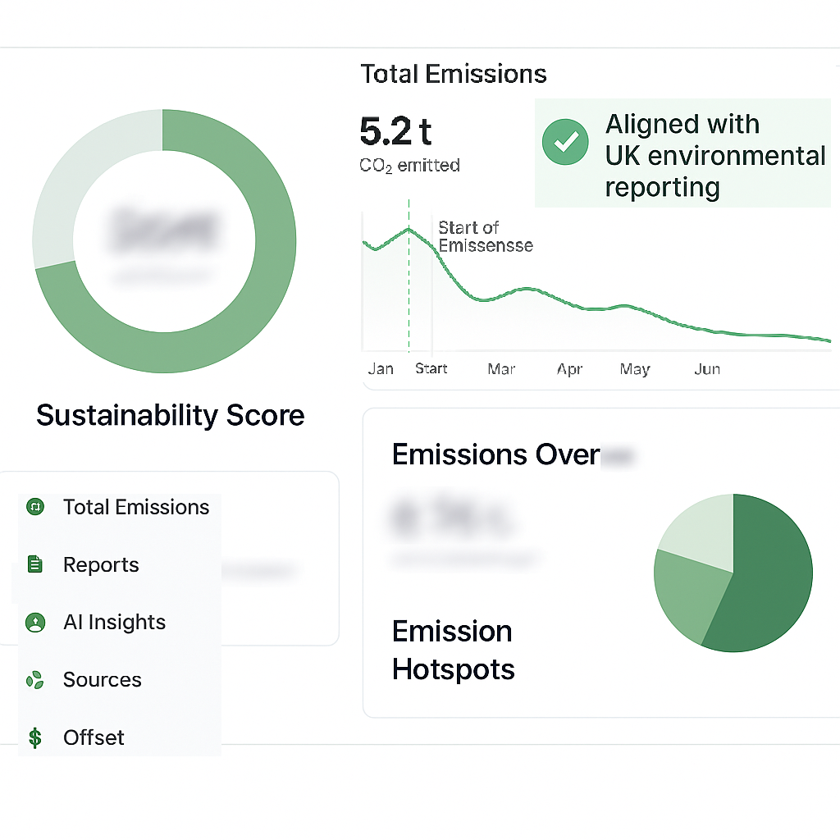Click the Total Emissions sidebar icon
Image resolution: width=840 pixels, height=840 pixels.
(34, 507)
